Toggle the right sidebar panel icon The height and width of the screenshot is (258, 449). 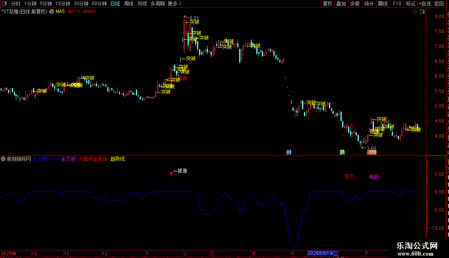point(422,12)
